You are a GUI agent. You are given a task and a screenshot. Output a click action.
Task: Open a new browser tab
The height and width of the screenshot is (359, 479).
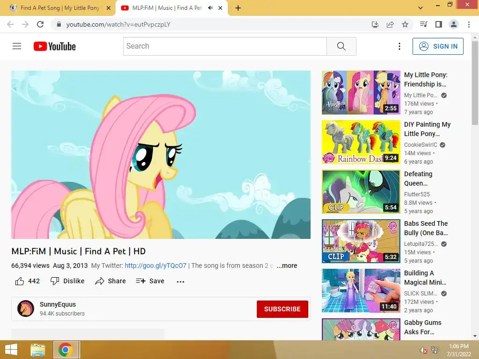click(238, 8)
